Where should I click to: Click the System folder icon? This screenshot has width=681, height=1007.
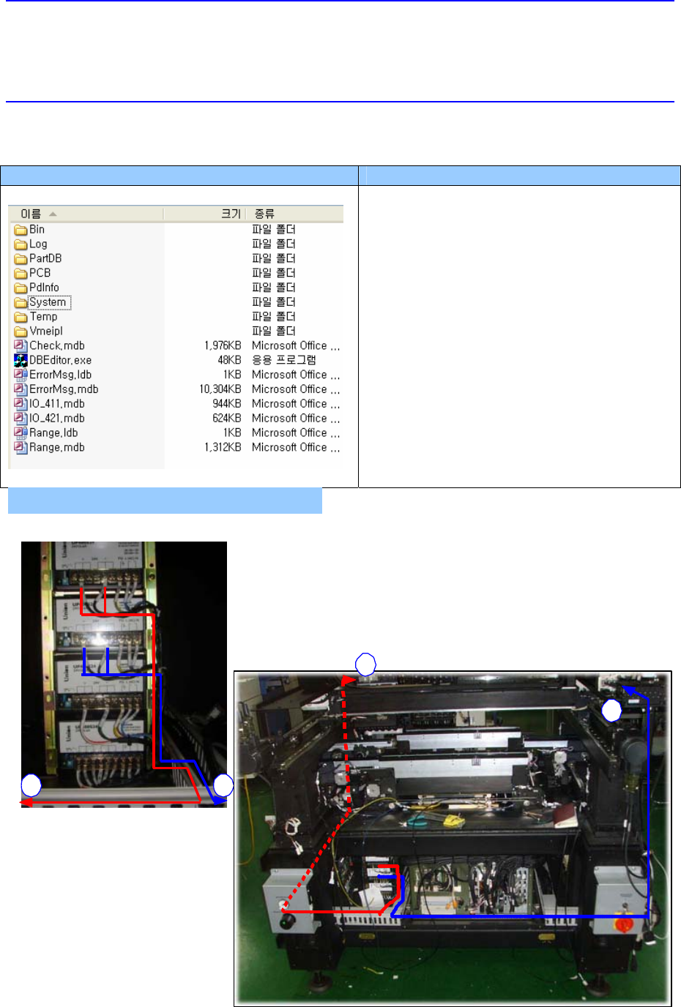(21, 302)
